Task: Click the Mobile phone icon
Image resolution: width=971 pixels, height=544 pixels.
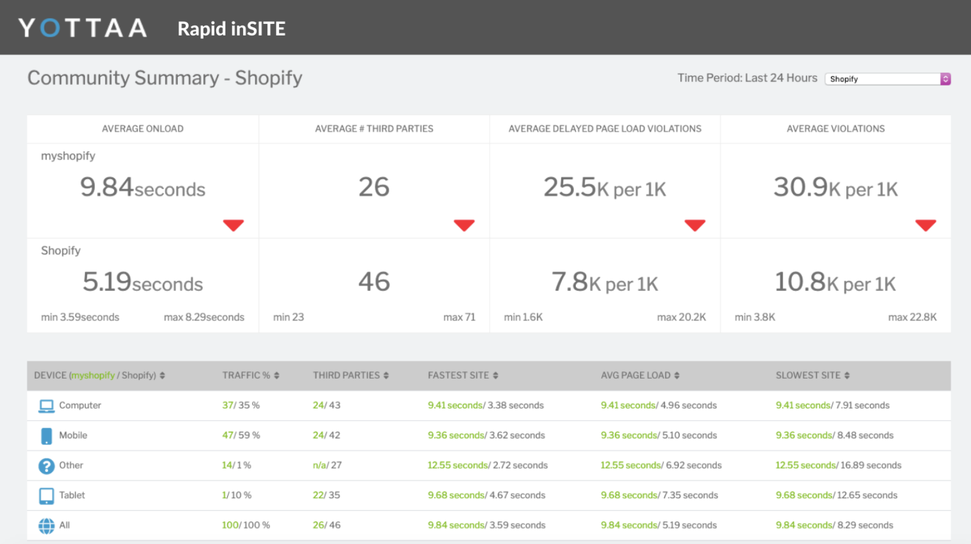Action: click(47, 436)
